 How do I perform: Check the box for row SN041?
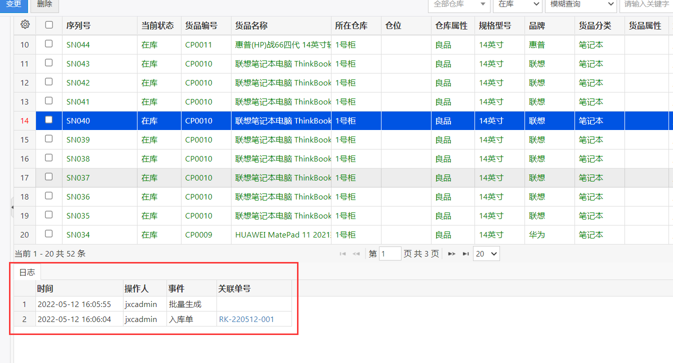(49, 101)
